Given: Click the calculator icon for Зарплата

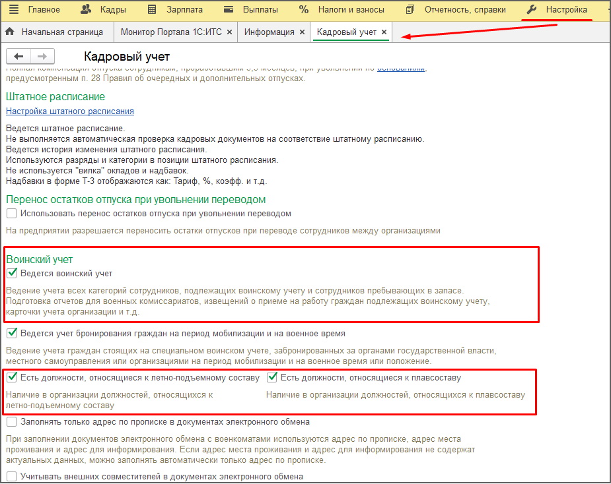Looking at the screenshot, I should [153, 10].
